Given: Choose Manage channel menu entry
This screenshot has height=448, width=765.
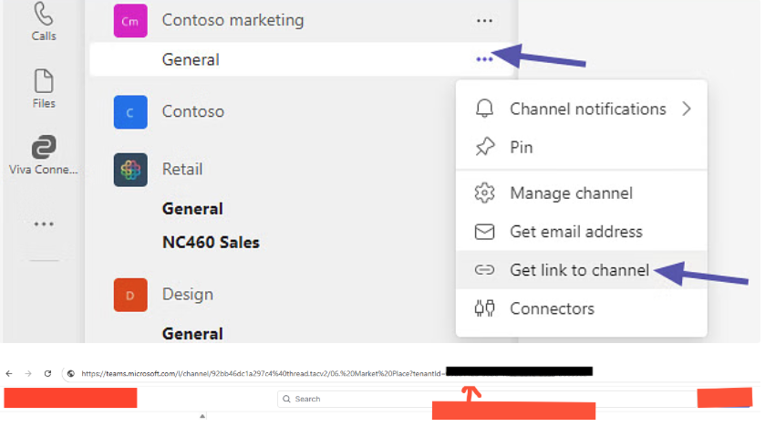Looking at the screenshot, I should click(x=582, y=193).
